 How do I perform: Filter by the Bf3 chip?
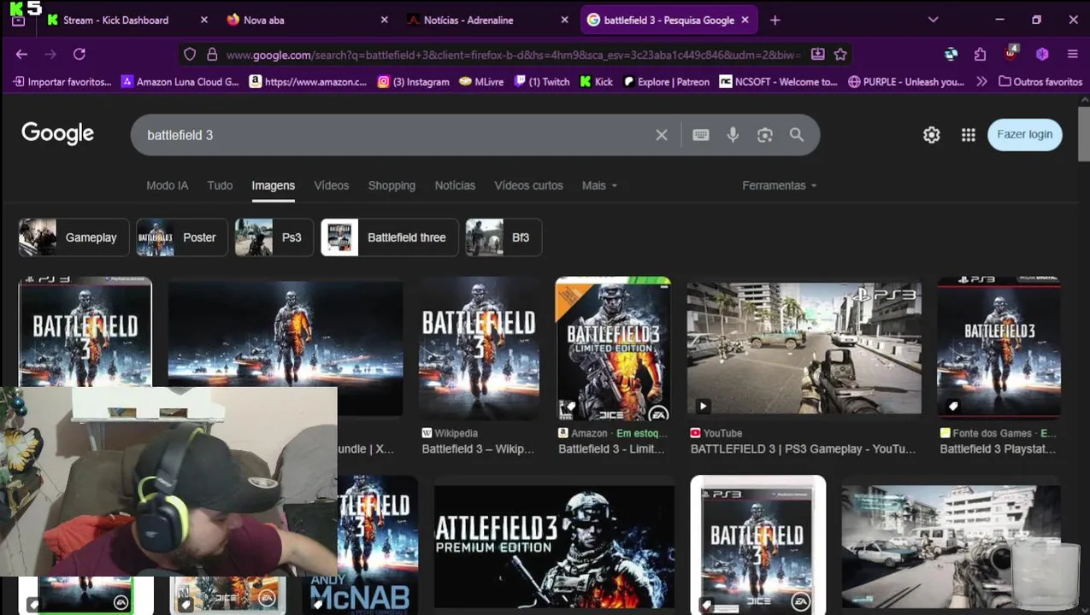coord(504,237)
